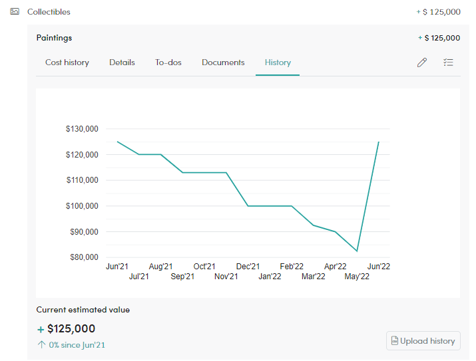Click the pencil edit icon
This screenshot has width=476, height=361.
coord(422,62)
